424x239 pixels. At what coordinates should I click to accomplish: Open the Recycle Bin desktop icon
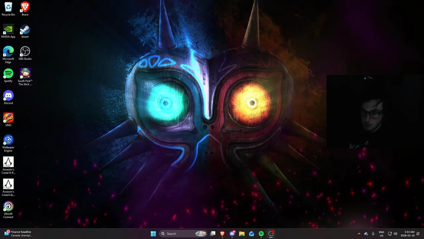coord(8,9)
